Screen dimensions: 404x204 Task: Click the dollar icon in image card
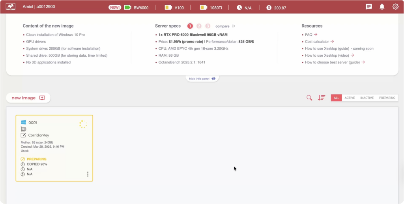pos(22,174)
